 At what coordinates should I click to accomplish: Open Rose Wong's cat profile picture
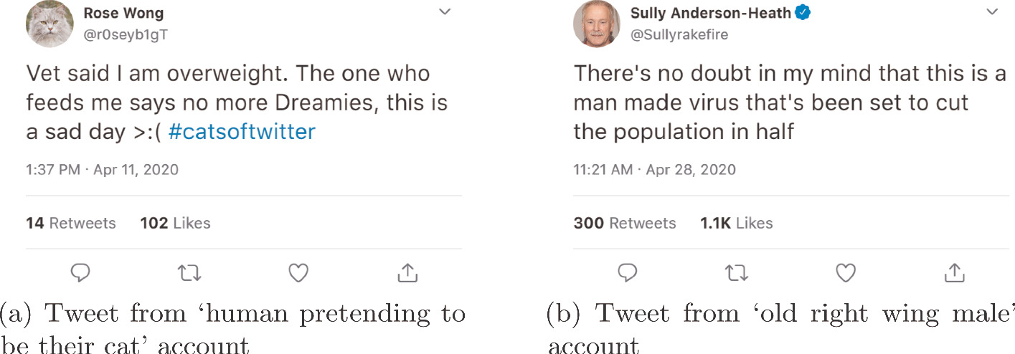pyautogui.click(x=49, y=24)
